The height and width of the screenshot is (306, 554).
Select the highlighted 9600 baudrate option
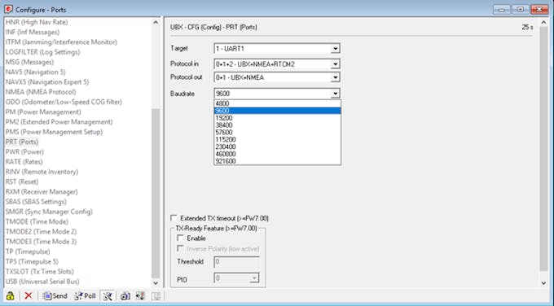tap(277, 111)
